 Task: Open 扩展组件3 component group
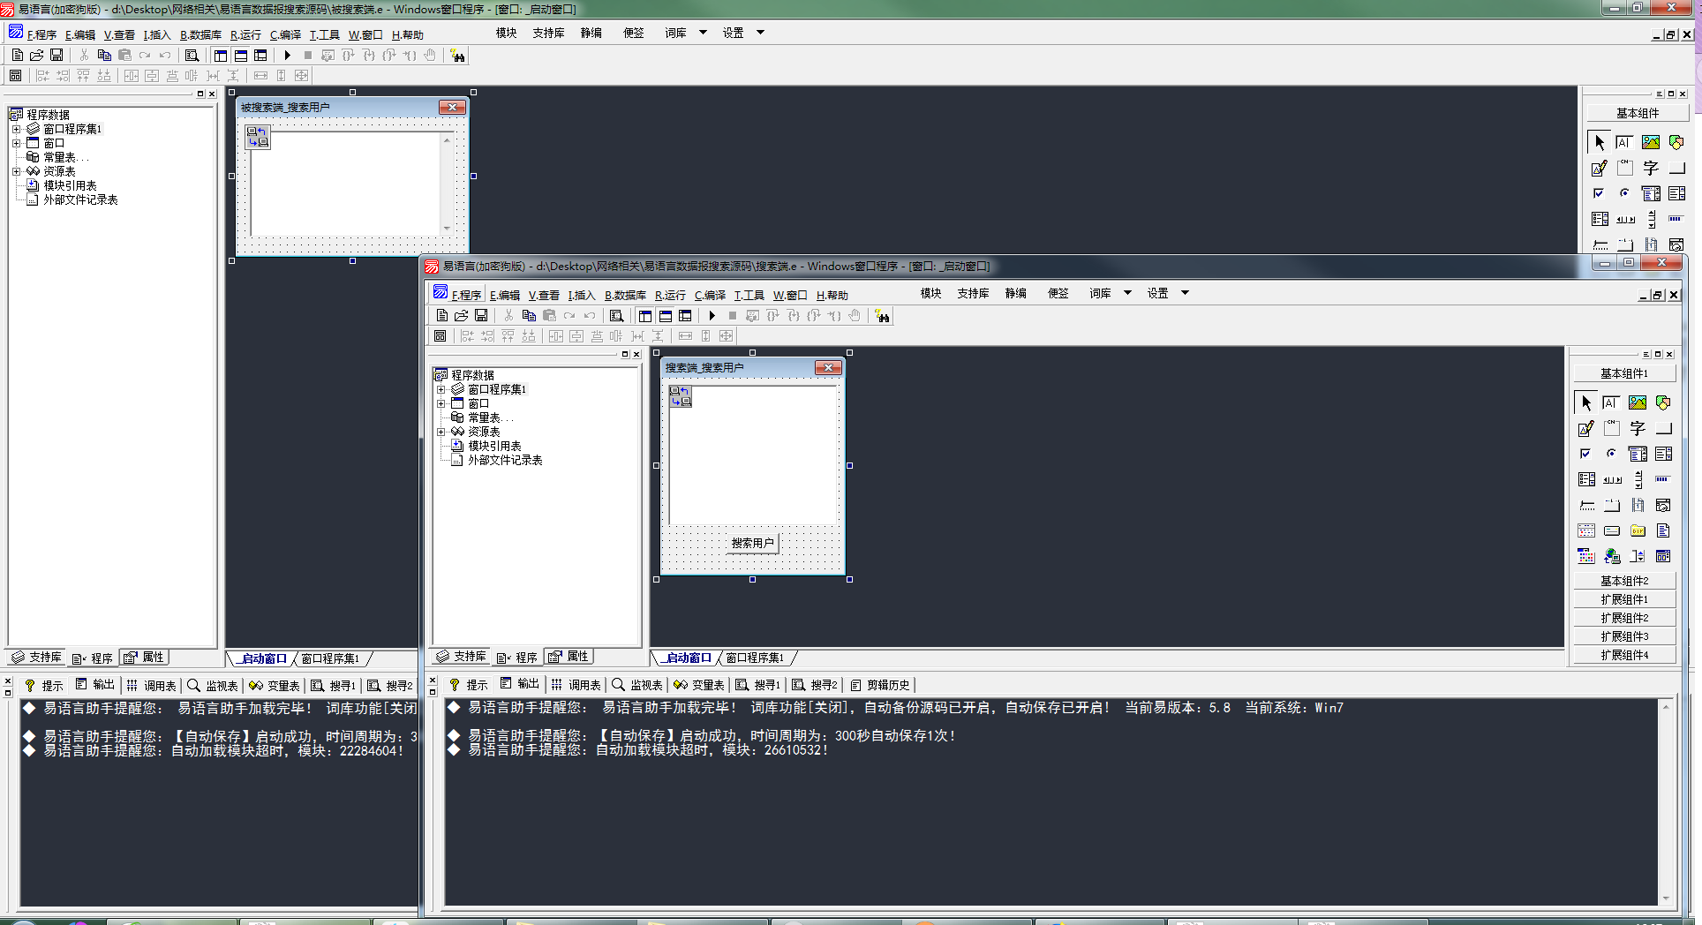(1624, 636)
